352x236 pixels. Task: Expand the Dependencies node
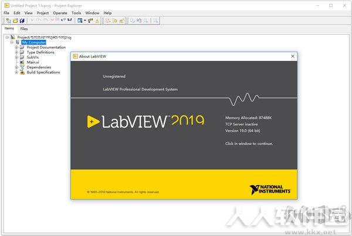point(16,67)
